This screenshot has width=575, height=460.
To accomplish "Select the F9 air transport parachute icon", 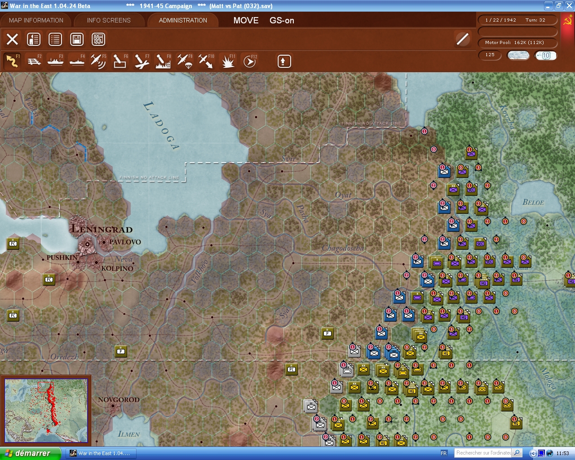I will coord(185,61).
